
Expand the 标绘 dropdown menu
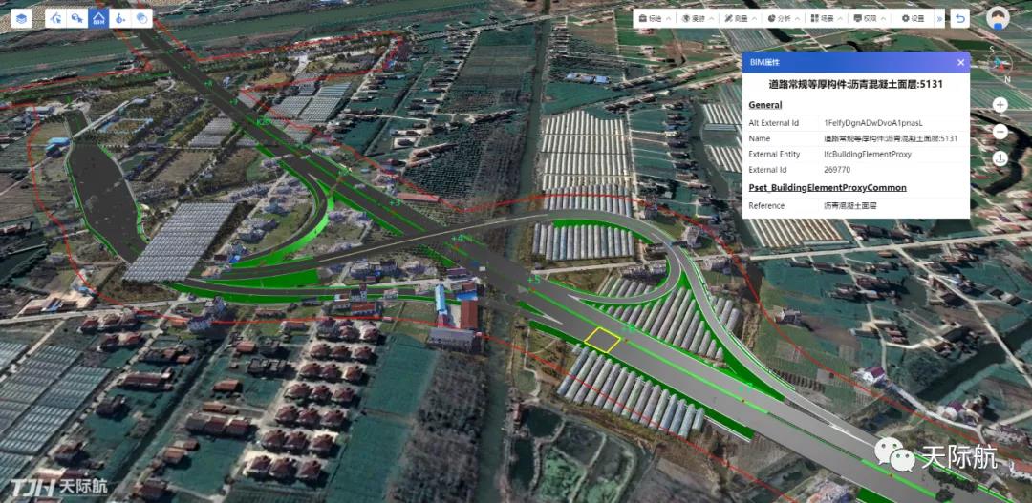(655, 18)
